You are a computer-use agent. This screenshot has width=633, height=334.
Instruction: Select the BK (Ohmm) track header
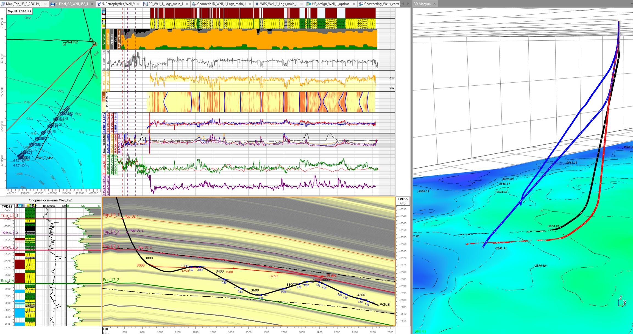[50, 206]
